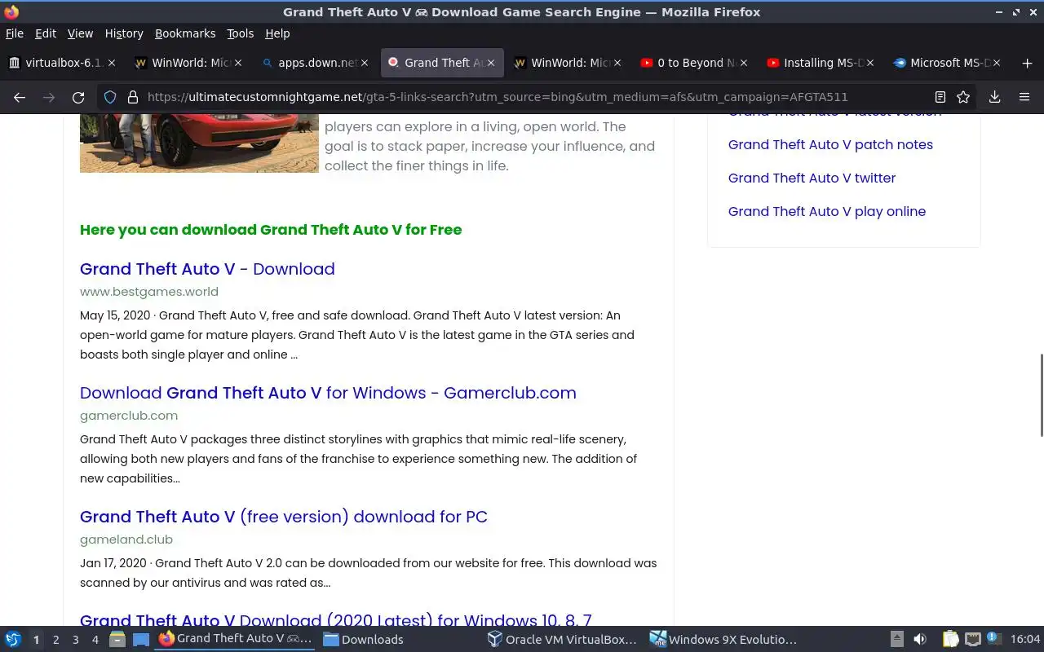1044x652 pixels.
Task: Open the network tray icon
Action: [972, 640]
